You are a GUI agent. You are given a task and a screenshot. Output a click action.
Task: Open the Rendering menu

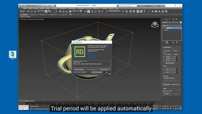81,8
